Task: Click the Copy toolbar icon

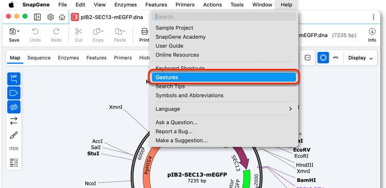Action: click(96, 31)
